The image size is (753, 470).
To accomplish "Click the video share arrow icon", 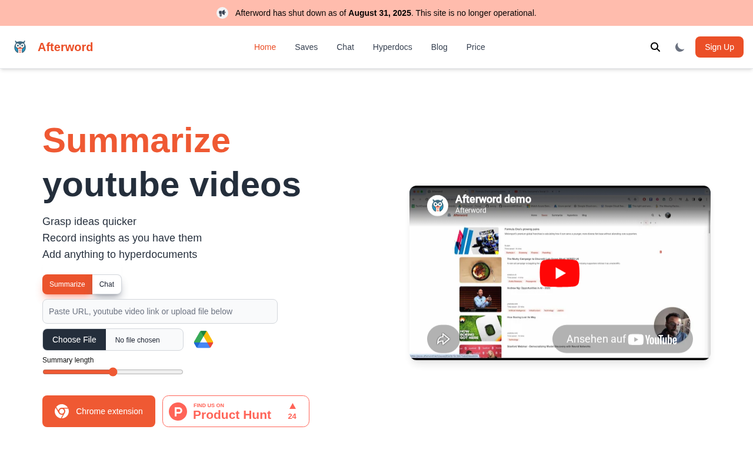I will coord(444,339).
